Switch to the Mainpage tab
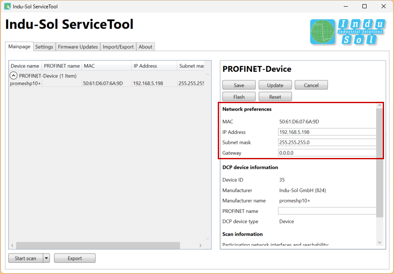 (20, 47)
